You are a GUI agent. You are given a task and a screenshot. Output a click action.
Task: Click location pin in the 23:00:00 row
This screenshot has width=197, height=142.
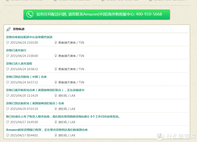click(56, 56)
